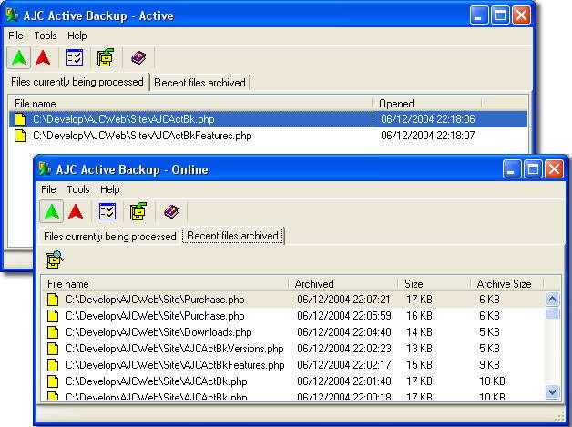This screenshot has height=427, width=572.
Task: Click file icon of AJCActBk.php archived 22:01:40
Action: 53,381
